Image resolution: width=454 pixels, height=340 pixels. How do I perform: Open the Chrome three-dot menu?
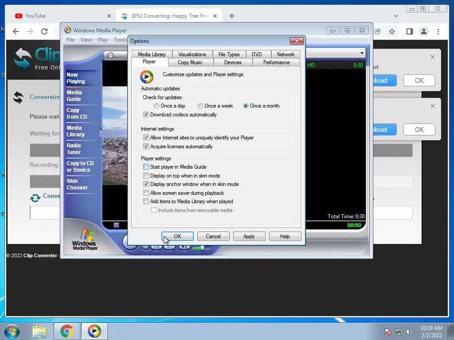coord(438,31)
